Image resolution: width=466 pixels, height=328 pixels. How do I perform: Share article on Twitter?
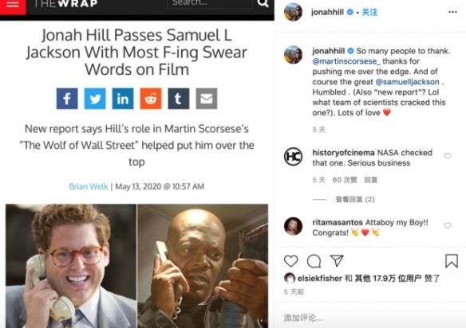(95, 99)
